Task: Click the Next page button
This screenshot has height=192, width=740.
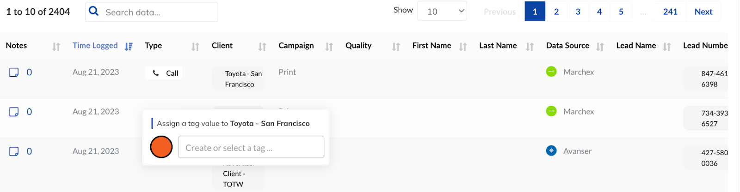Action: [703, 12]
